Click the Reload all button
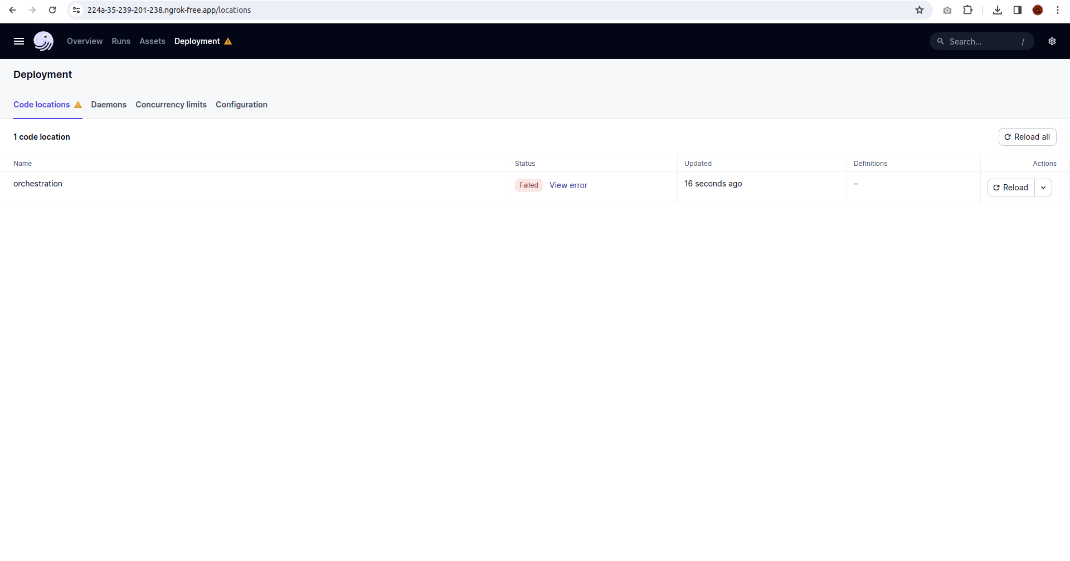This screenshot has width=1070, height=561. (1027, 137)
